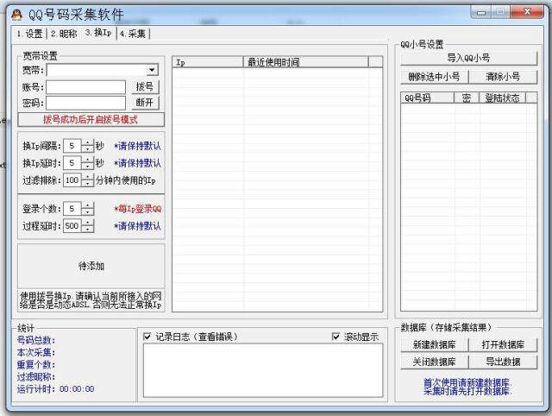
Task: Click the QQ penguin icon in title bar
Action: (x=17, y=14)
